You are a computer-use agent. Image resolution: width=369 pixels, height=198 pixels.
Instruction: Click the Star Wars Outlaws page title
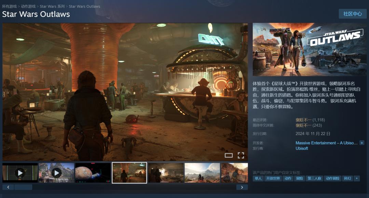36,14
